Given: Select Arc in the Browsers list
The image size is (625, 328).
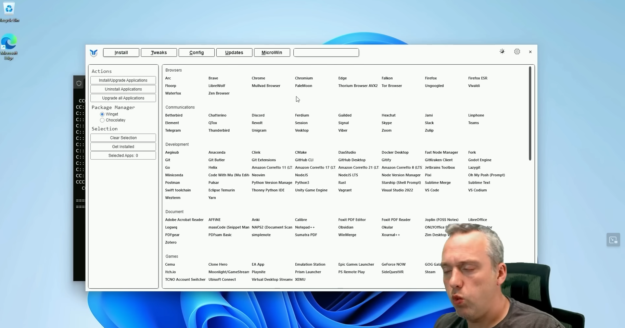Looking at the screenshot, I should coord(168,78).
